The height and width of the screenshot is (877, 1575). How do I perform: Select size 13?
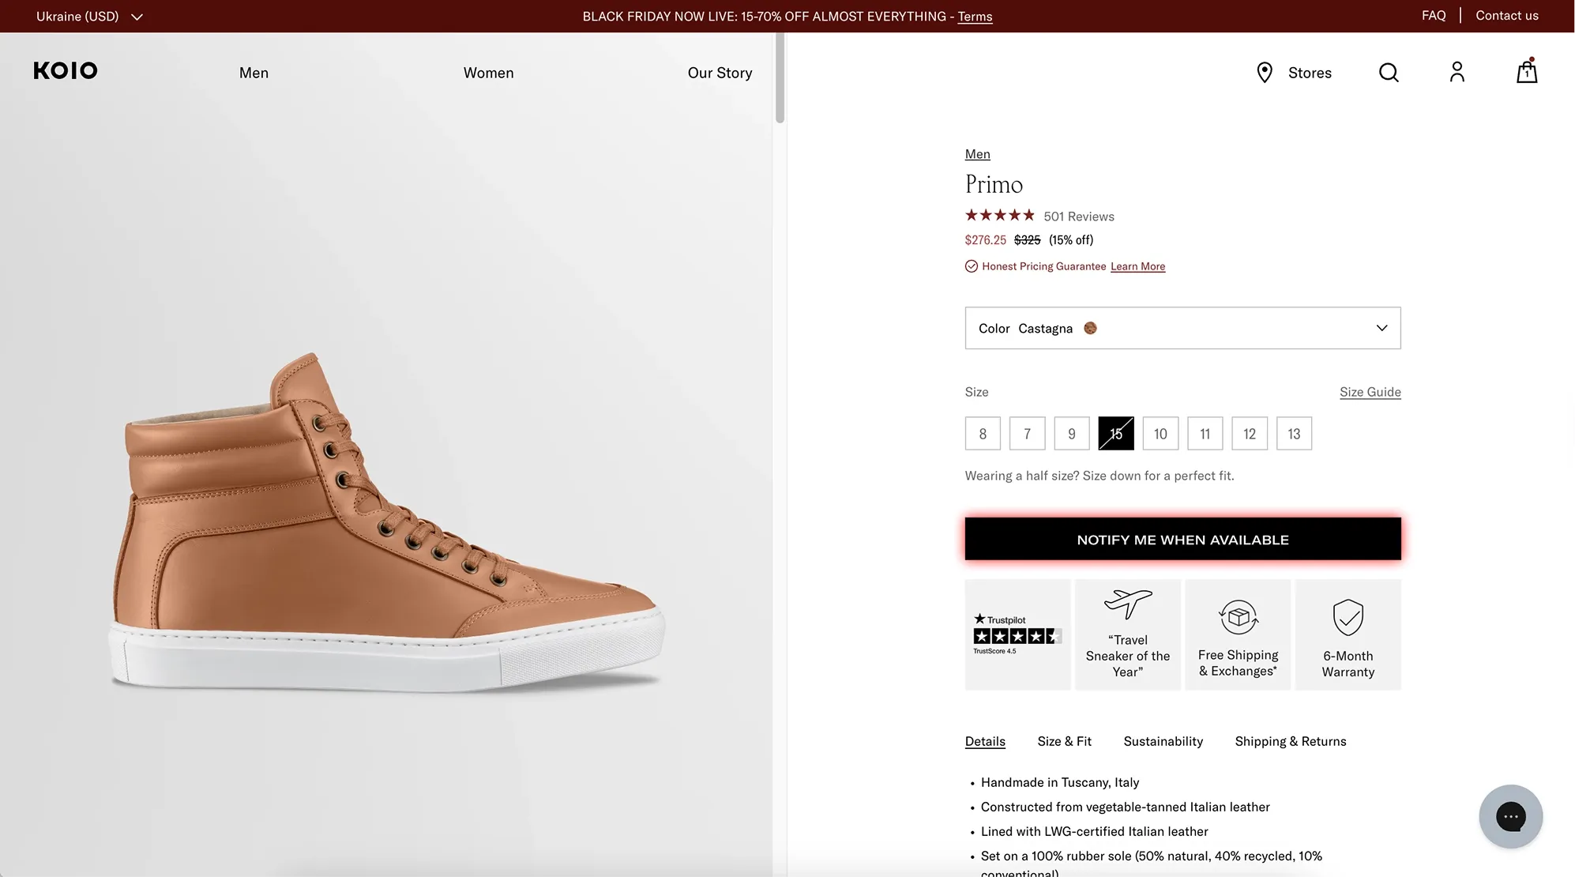click(x=1294, y=433)
